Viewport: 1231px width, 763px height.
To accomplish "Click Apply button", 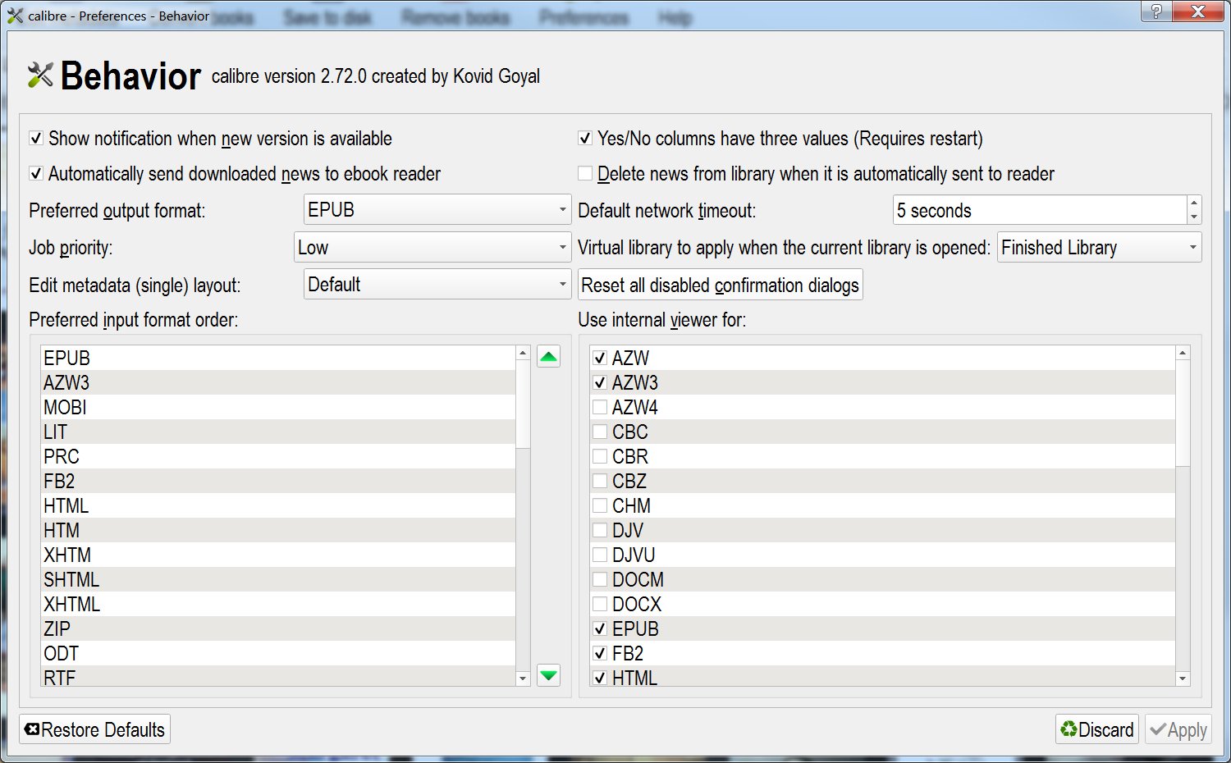I will 1178,729.
